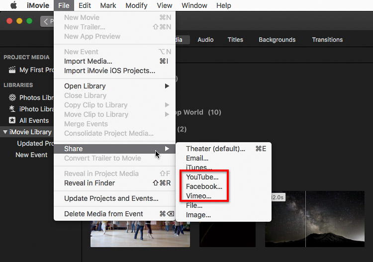Open the Modify menu
This screenshot has width=373, height=262.
[x=136, y=5]
